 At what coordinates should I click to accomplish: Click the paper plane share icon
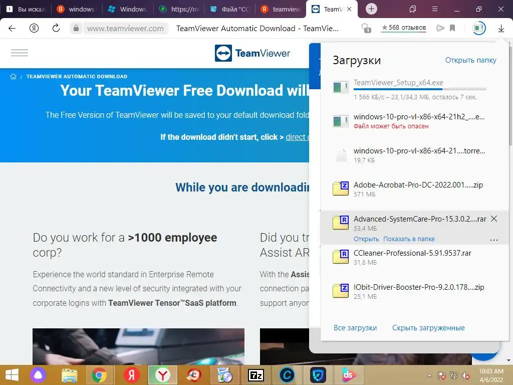point(440,28)
